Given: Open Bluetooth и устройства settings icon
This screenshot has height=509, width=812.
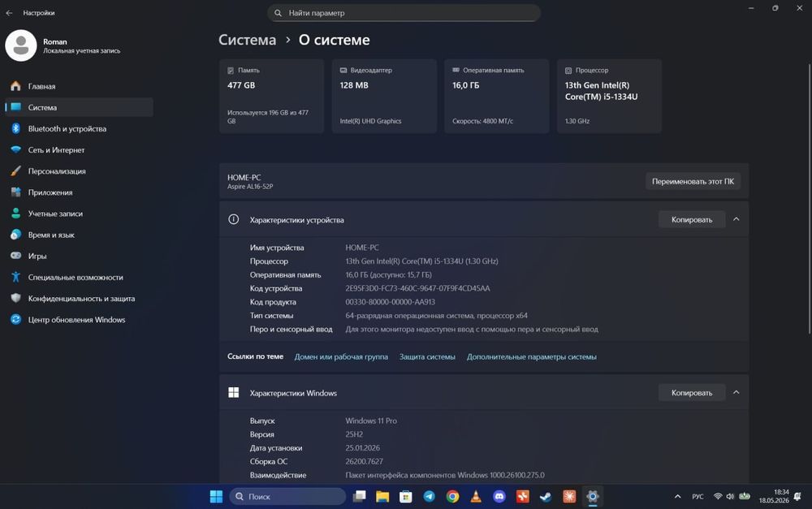Looking at the screenshot, I should [15, 128].
